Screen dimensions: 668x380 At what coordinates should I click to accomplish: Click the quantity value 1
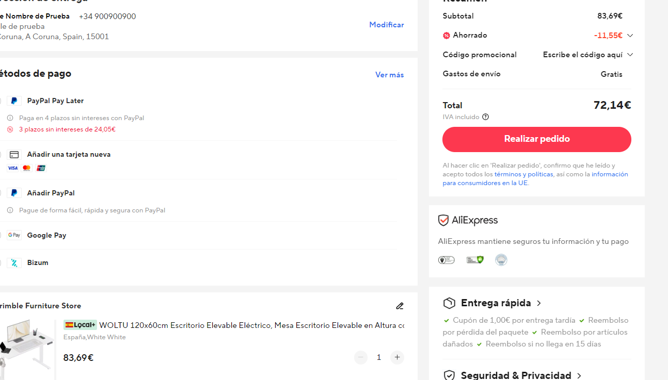click(379, 357)
